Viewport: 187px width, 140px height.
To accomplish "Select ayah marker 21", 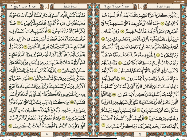I will pos(31,79).
